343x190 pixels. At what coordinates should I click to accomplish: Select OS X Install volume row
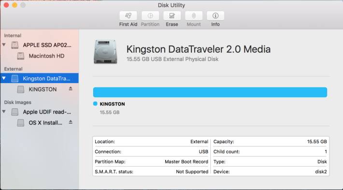(x=40, y=123)
